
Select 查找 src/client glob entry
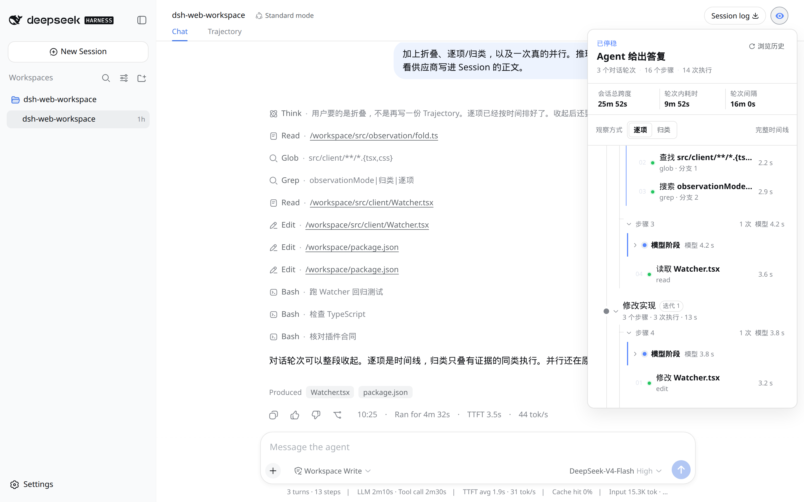706,162
